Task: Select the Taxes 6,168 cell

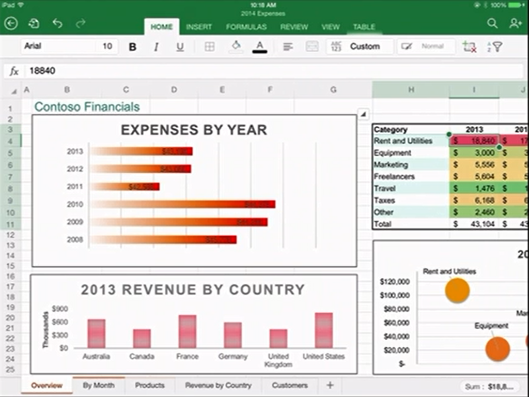Action: point(474,200)
